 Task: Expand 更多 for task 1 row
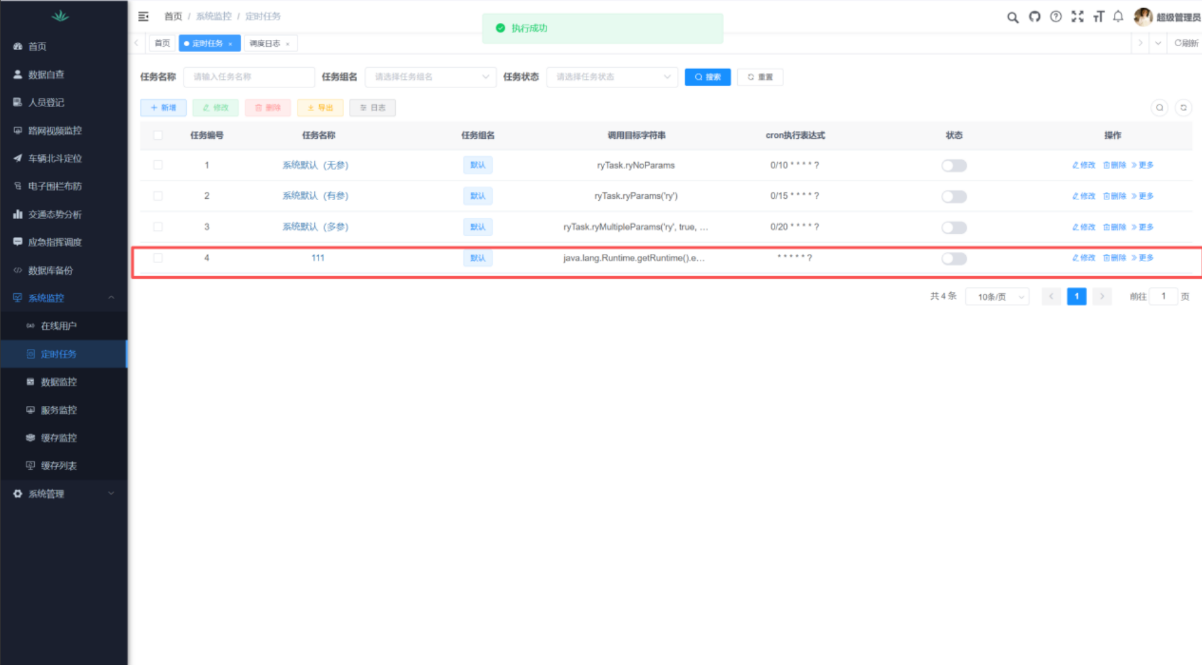(x=1142, y=165)
